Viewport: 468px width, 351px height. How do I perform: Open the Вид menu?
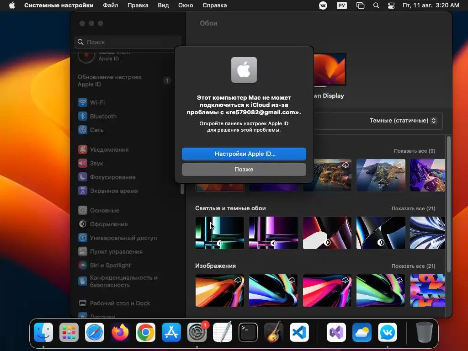[x=163, y=5]
